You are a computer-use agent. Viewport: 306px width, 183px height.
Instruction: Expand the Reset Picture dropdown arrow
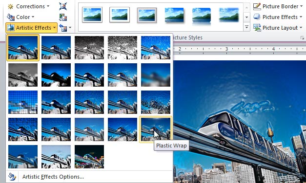click(70, 28)
